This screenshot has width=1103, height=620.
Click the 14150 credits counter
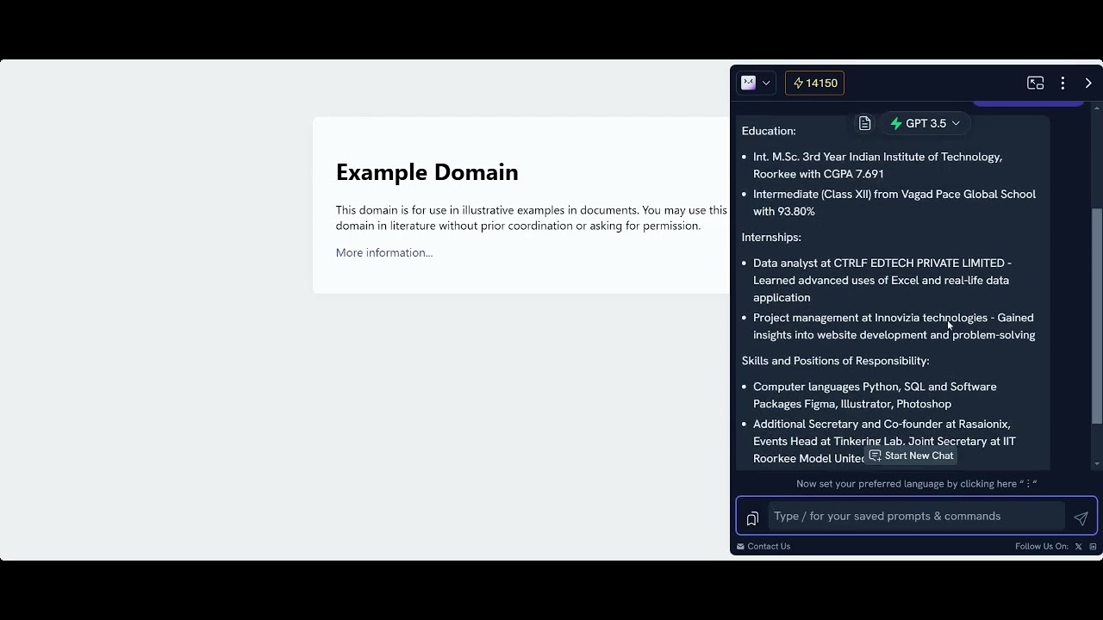[x=814, y=83]
